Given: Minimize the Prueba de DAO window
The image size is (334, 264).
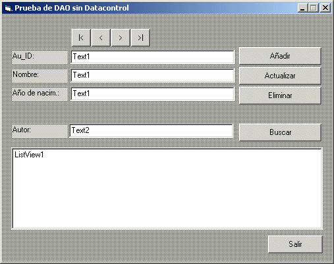Looking at the screenshot, I should (303, 8).
